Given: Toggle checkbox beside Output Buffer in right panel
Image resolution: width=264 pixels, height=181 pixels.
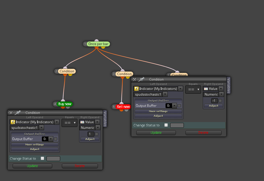Looking at the screenshot, I should coord(179,106).
